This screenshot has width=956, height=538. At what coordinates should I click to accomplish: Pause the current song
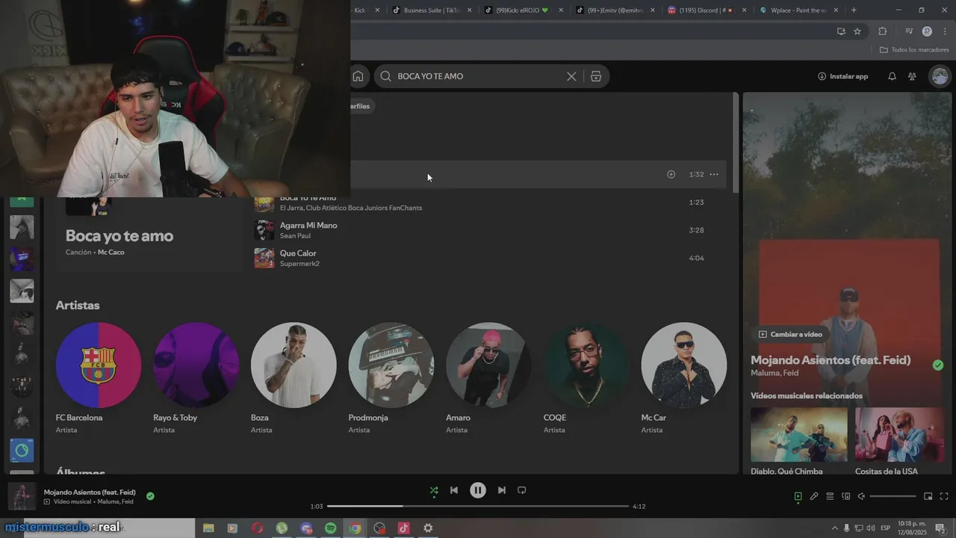[478, 490]
